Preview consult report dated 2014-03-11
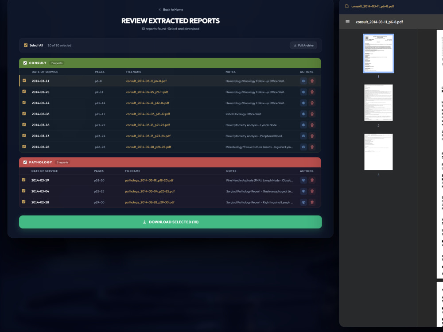The width and height of the screenshot is (443, 332). (303, 81)
